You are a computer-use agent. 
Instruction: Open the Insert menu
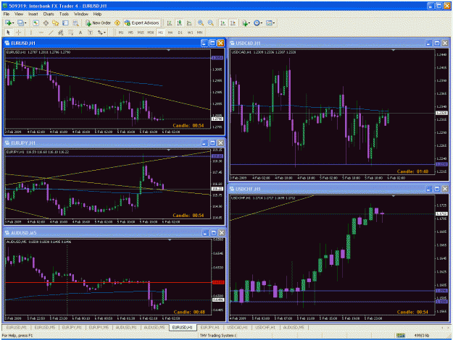[x=33, y=14]
